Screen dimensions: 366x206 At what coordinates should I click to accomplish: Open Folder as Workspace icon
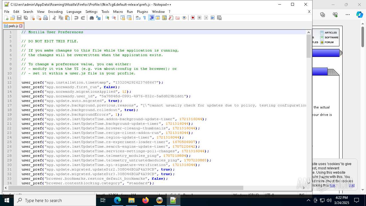(178, 18)
